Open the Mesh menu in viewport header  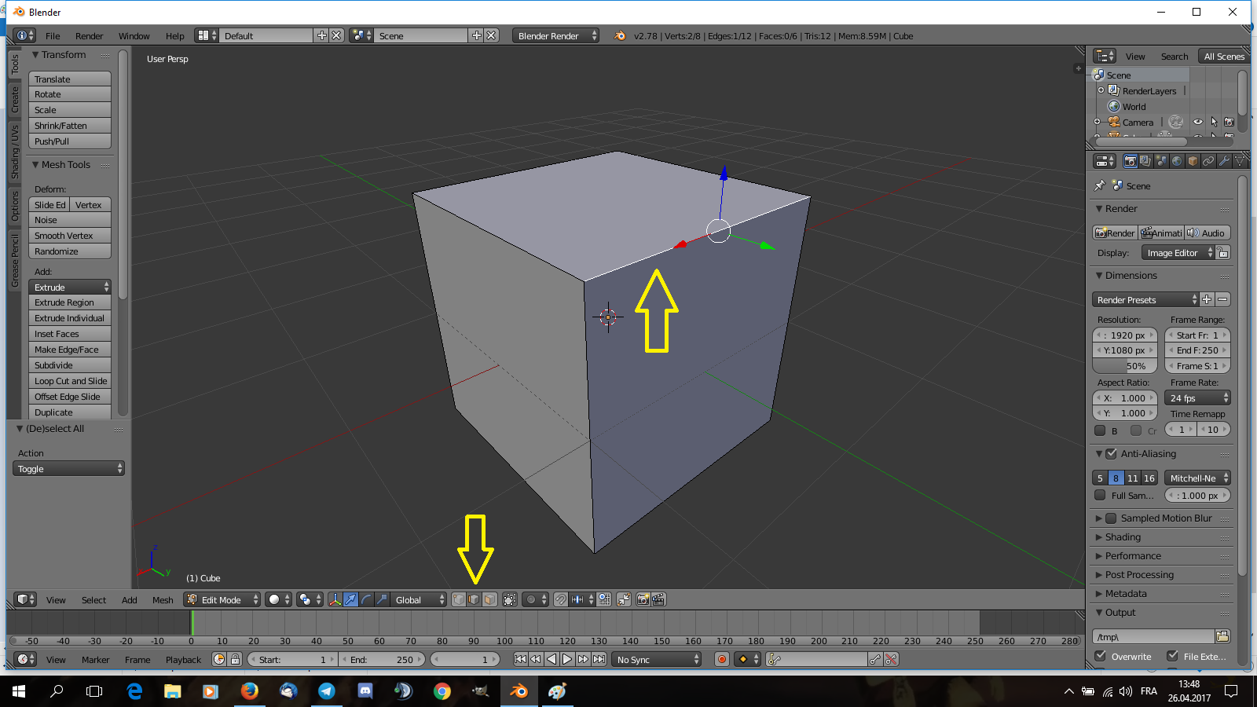[163, 599]
